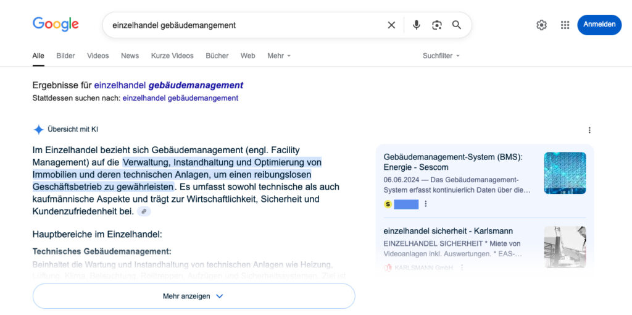Select the Alle tab
The width and height of the screenshot is (632, 315).
pyautogui.click(x=38, y=56)
